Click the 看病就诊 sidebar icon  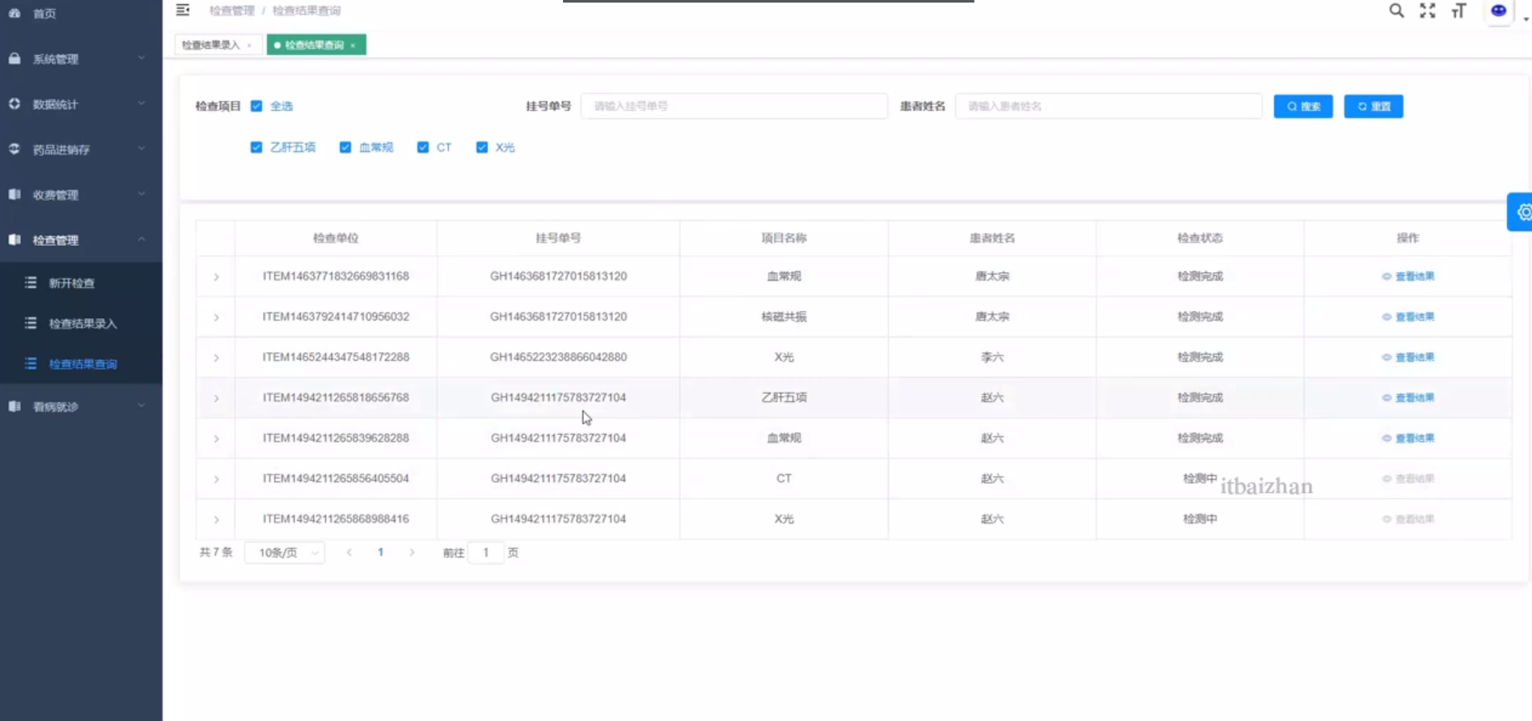pyautogui.click(x=15, y=406)
